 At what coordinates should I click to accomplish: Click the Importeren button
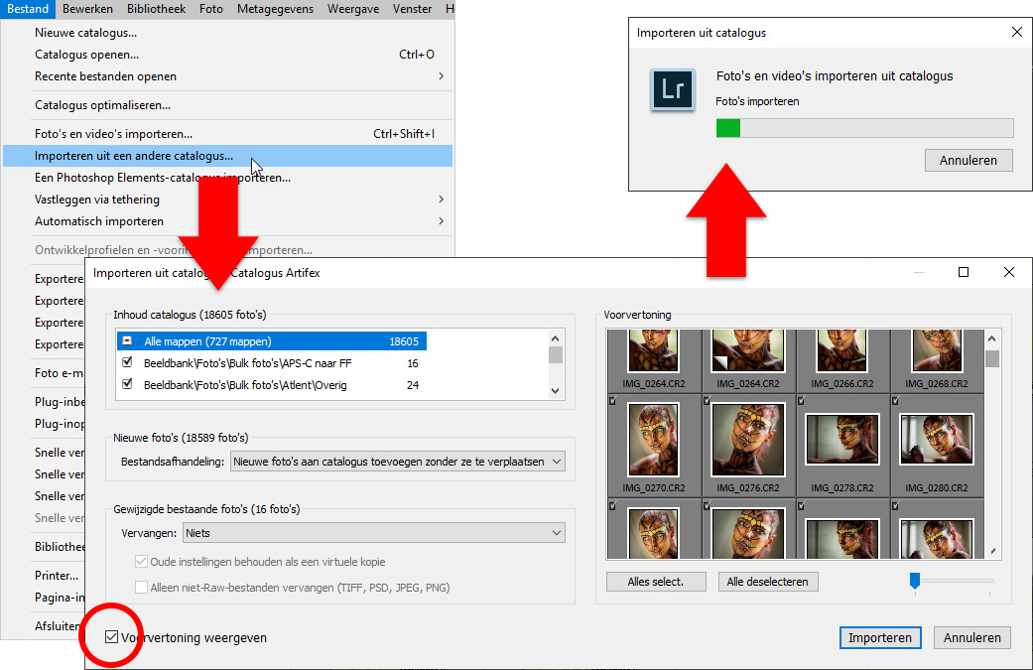coord(879,638)
